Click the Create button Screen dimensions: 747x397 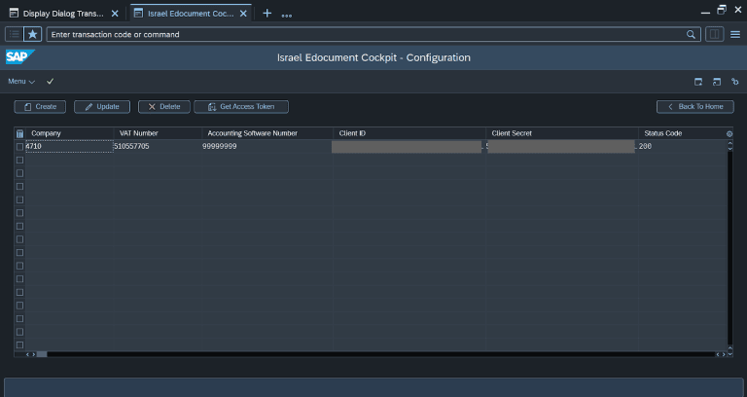tap(40, 107)
